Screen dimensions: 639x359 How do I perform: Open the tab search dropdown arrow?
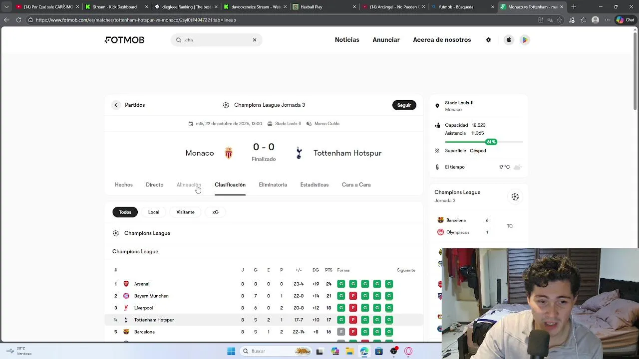pyautogui.click(x=6, y=7)
